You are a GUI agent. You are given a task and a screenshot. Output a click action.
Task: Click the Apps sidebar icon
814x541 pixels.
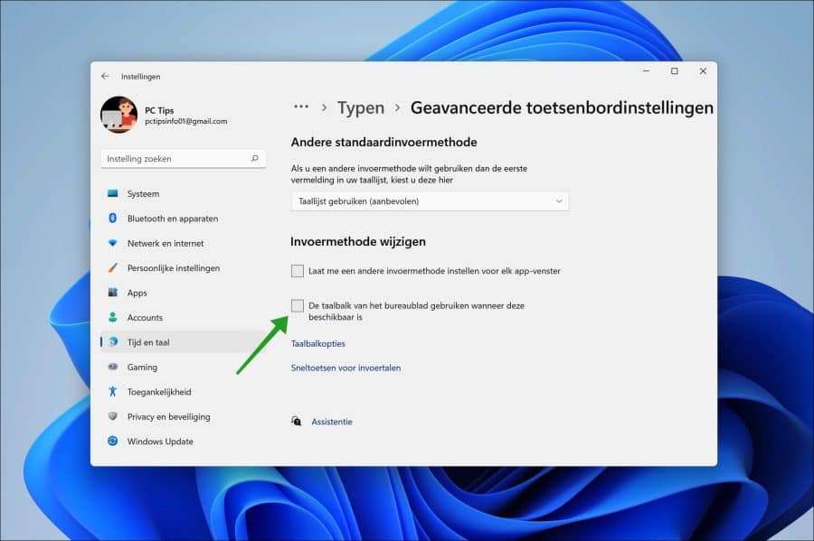tap(113, 293)
